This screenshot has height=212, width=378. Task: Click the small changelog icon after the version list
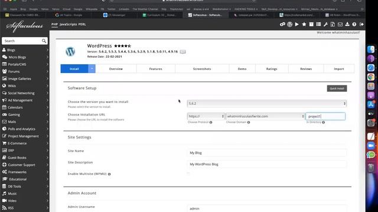(183, 52)
